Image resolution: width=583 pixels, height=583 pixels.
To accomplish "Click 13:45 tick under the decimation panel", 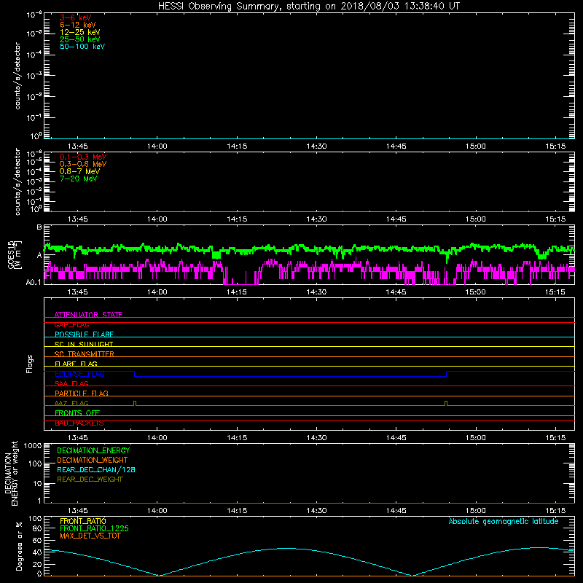I will pyautogui.click(x=77, y=511).
